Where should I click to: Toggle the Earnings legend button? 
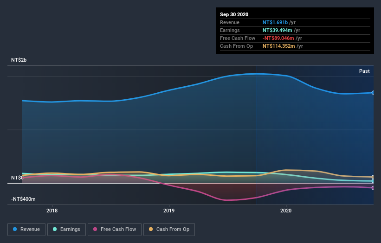pyautogui.click(x=66, y=230)
